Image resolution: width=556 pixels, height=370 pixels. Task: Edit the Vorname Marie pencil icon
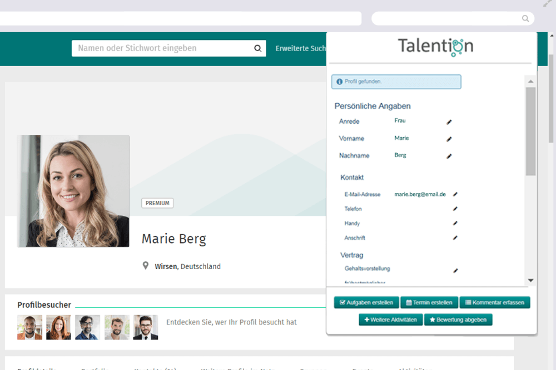[449, 139]
